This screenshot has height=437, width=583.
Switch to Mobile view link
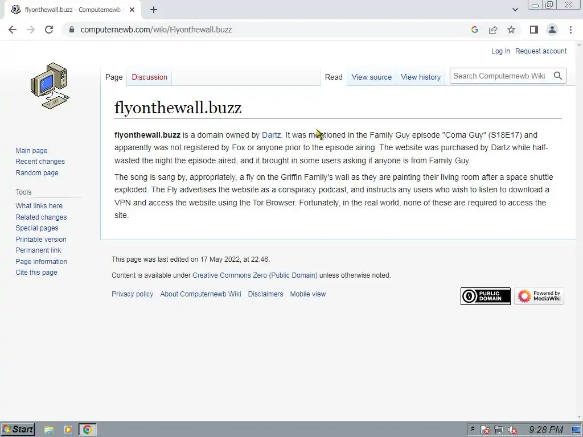pos(308,294)
